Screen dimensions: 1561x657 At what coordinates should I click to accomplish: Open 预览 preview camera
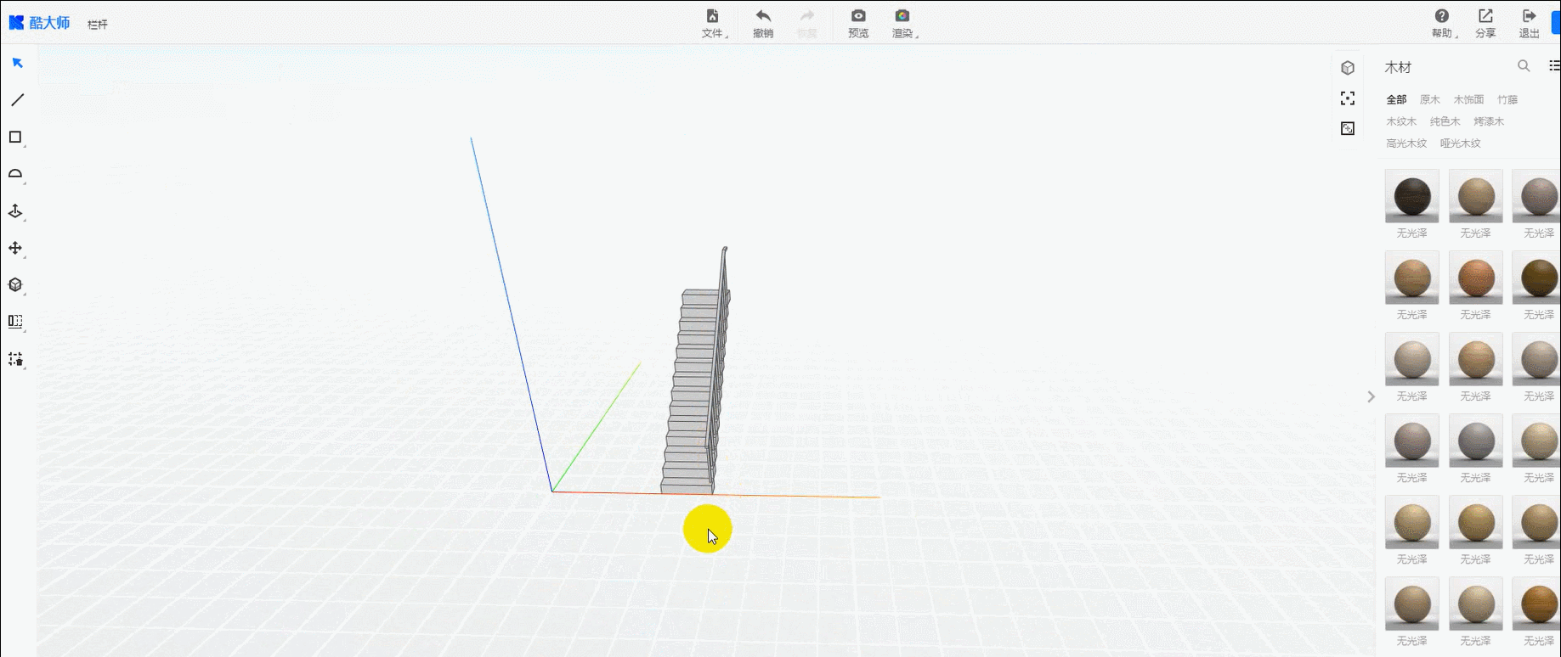point(858,23)
